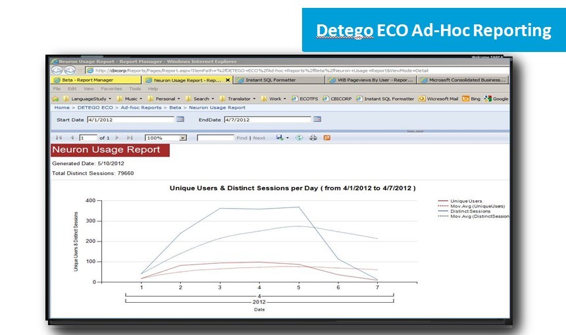The width and height of the screenshot is (566, 335).
Task: Click the Home breadcrumb link
Action: 62,107
